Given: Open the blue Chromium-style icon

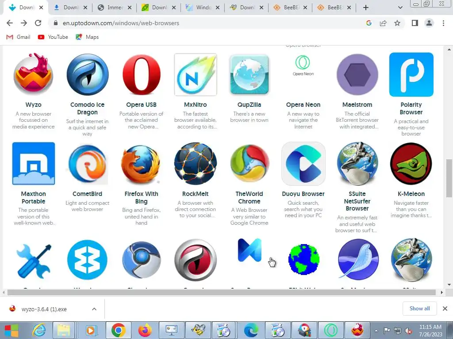Looking at the screenshot, I should [x=141, y=260].
